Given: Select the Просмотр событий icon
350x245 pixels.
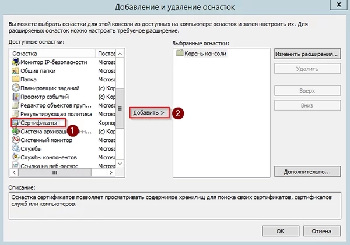Looking at the screenshot, I should pos(15,97).
